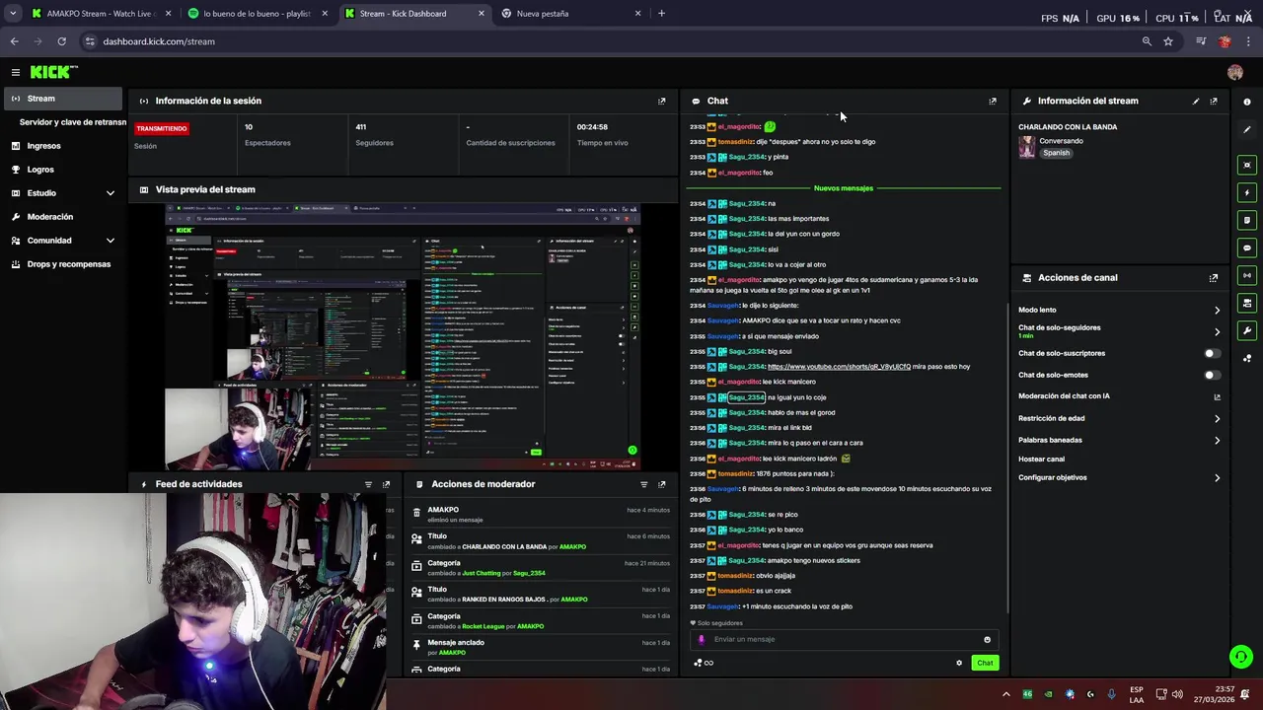The height and width of the screenshot is (710, 1263).
Task: Toggle channel actions widget in right sidebar
Action: [1247, 303]
